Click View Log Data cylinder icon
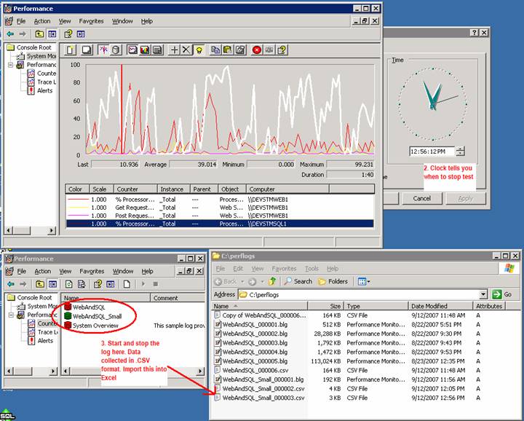 pos(116,50)
